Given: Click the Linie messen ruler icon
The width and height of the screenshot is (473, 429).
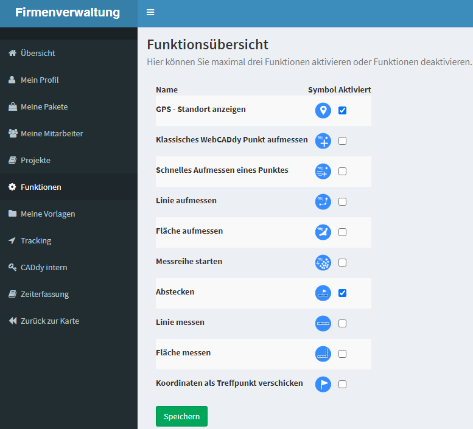Looking at the screenshot, I should (323, 324).
